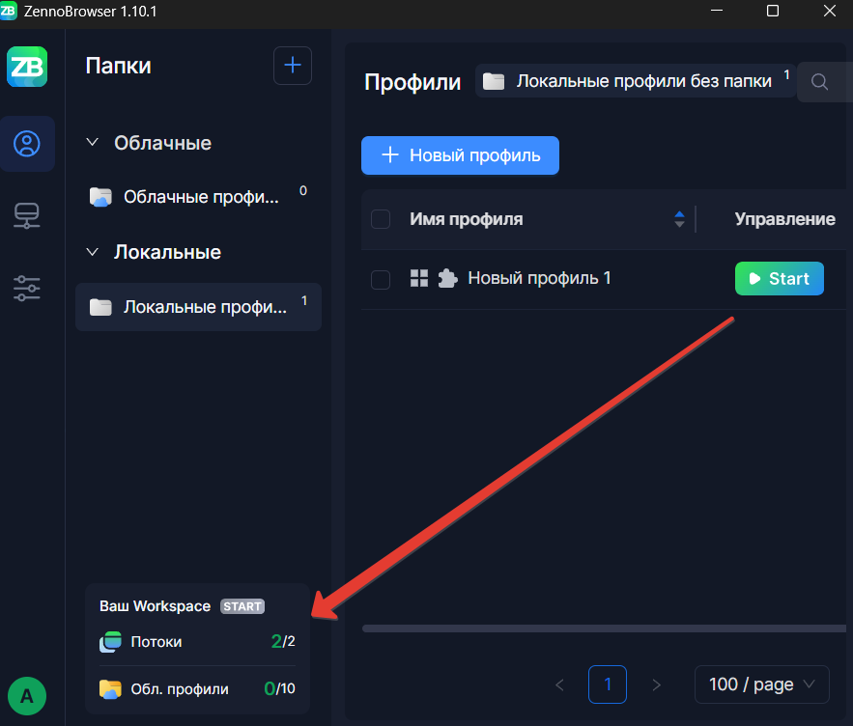Open the account avatar A
853x726 pixels.
click(x=27, y=695)
